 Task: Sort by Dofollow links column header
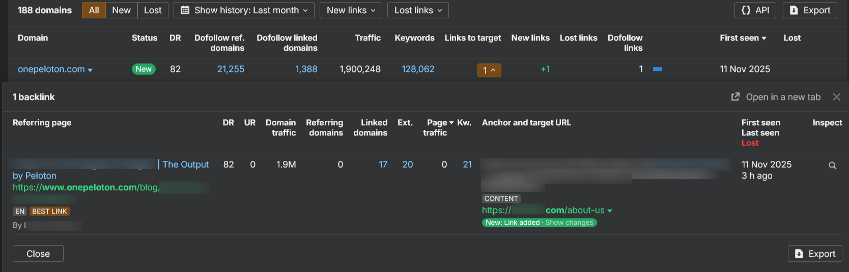625,43
